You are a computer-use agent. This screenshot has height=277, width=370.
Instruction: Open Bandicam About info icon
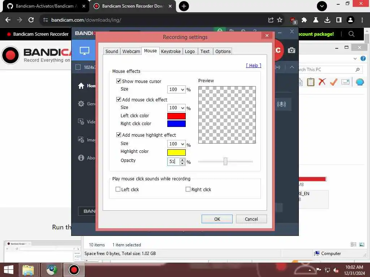click(x=81, y=158)
